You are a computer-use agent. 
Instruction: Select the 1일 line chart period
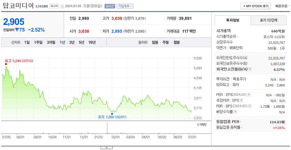coord(27,42)
